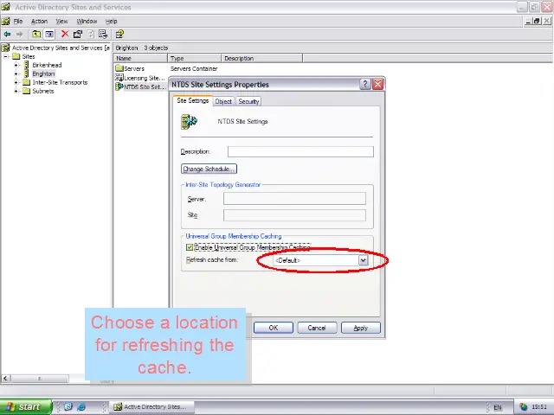Click the dialog question mark help button
Image resolution: width=554 pixels, height=415 pixels.
coord(365,85)
